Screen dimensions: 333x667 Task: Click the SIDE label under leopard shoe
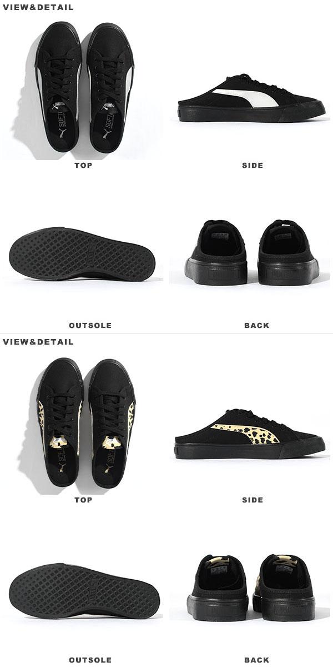(253, 500)
